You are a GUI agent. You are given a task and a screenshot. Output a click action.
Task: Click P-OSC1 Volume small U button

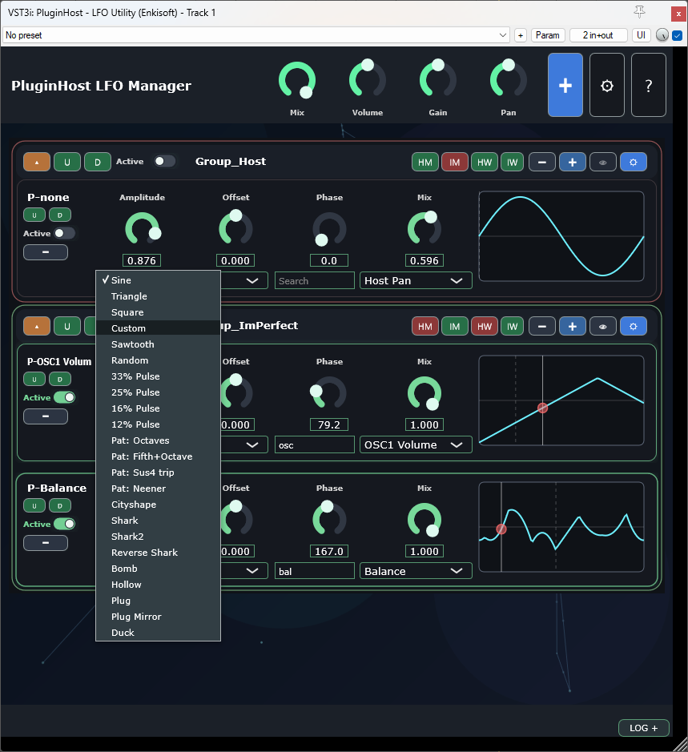pos(34,379)
